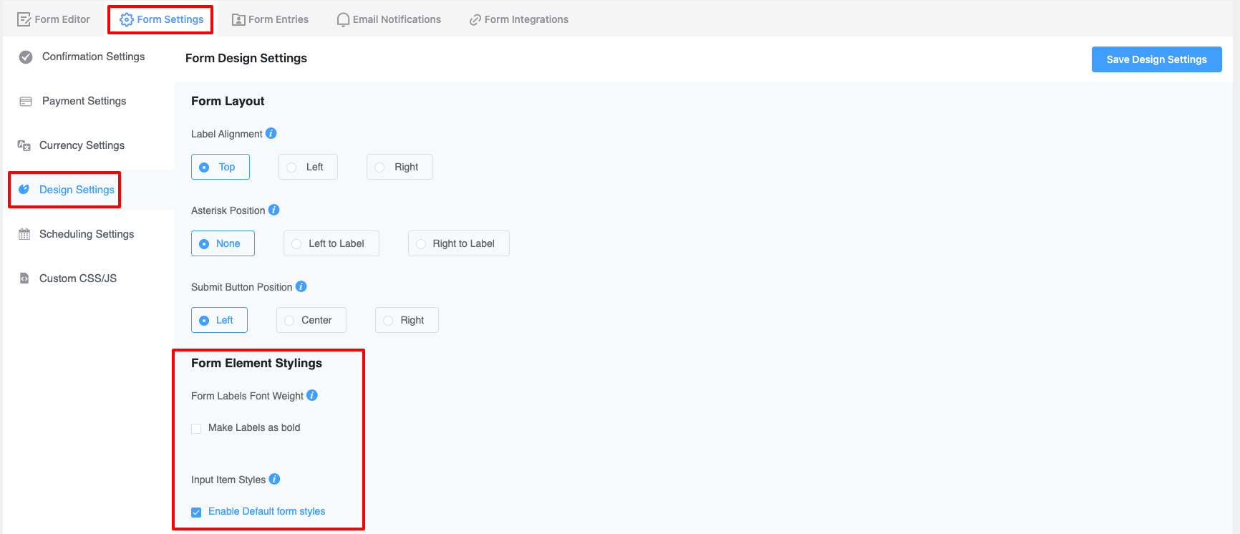Click the Input Item Styles label text
The width and height of the screenshot is (1240, 534).
pos(228,480)
